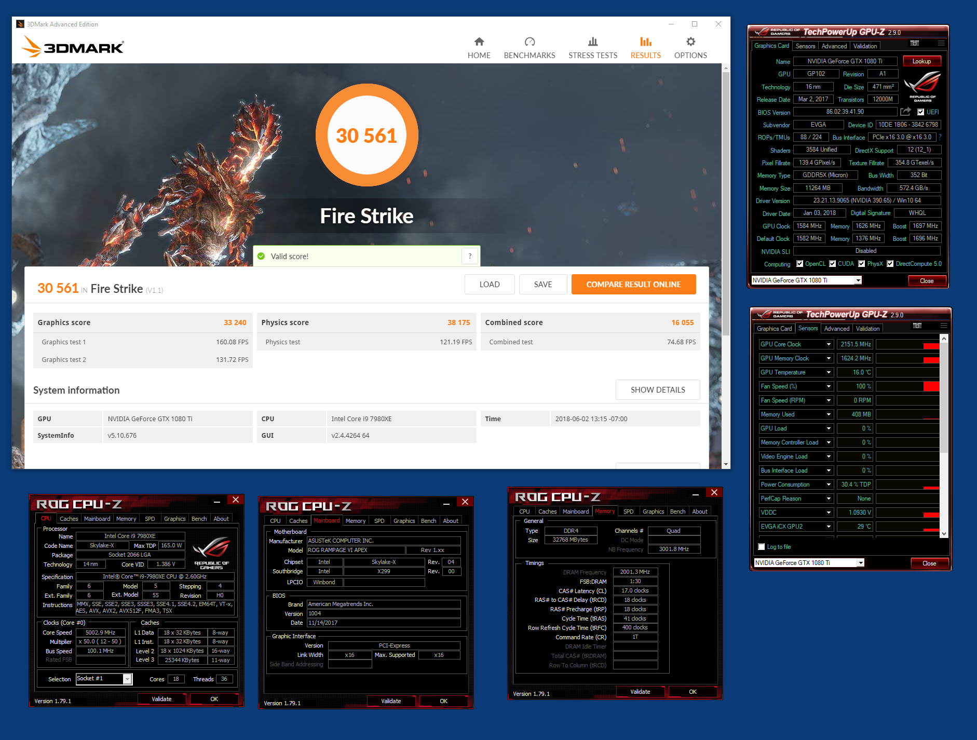This screenshot has height=740, width=977.
Task: Click the LOAD button in 3DMark
Action: point(490,285)
